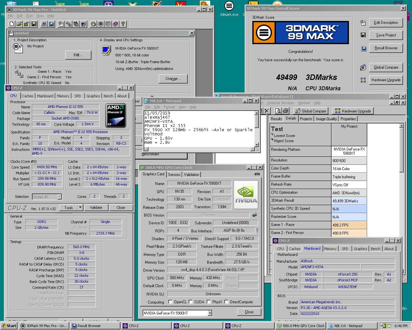Open the Format menu in Notepad

[x=169, y=107]
